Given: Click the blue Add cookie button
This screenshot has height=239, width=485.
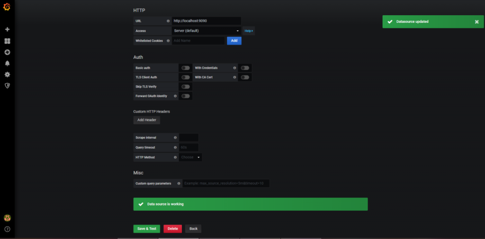Looking at the screenshot, I should (234, 41).
